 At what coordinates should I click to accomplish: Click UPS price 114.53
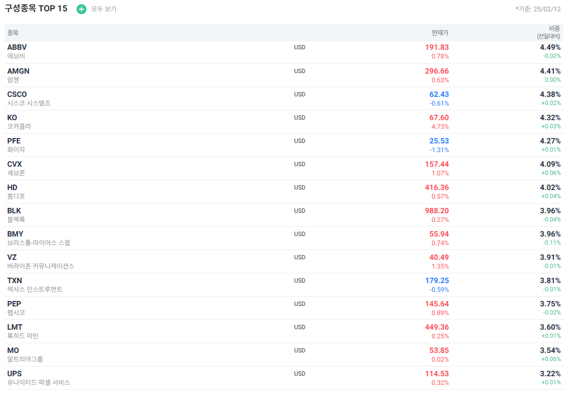[437, 373]
